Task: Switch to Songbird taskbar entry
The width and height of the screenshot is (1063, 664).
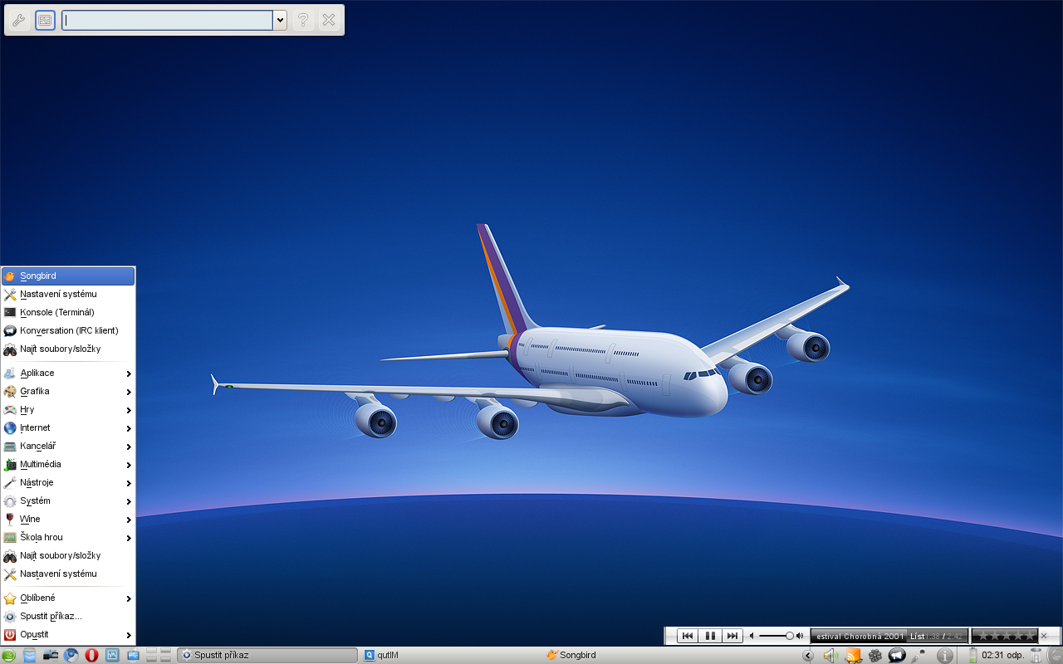Action: point(632,655)
